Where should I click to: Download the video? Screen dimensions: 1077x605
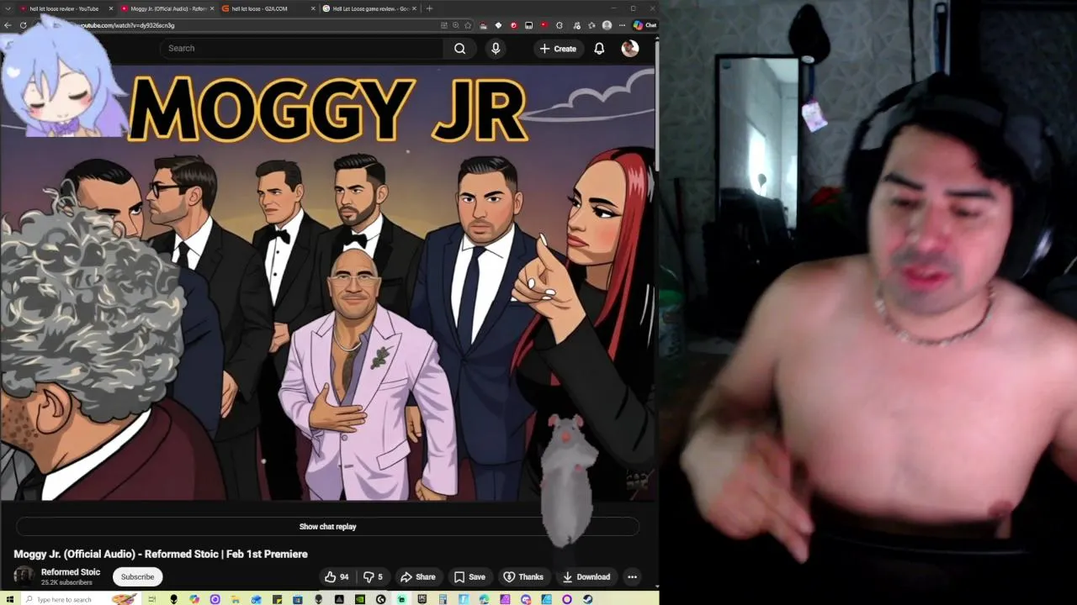586,576
